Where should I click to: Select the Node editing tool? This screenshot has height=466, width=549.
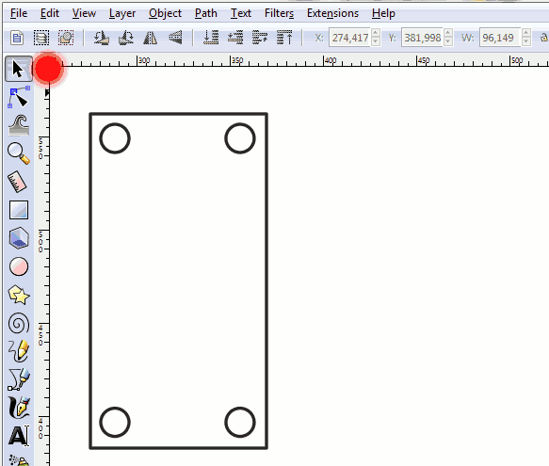18,98
